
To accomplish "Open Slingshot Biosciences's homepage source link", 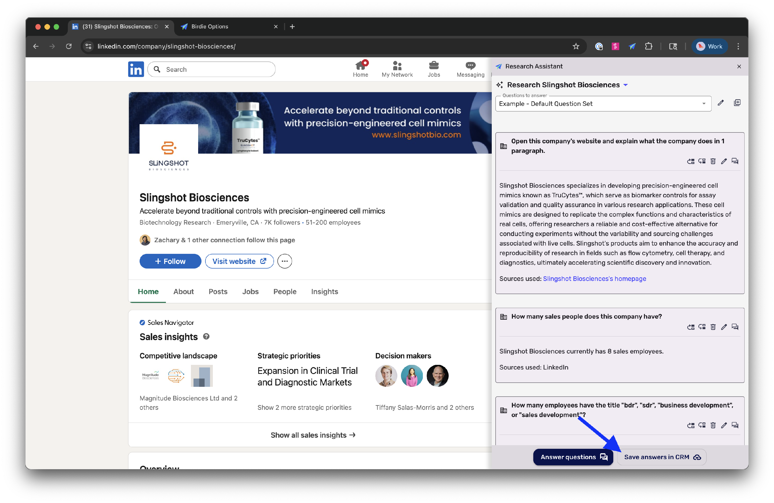I will point(594,279).
